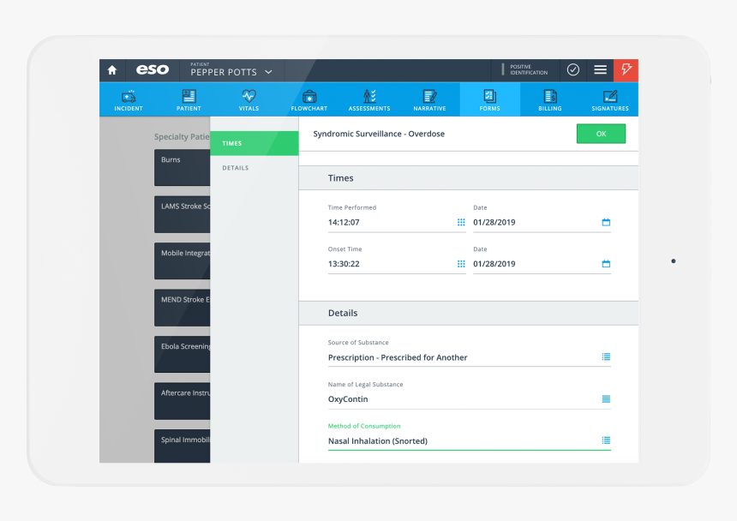Click the OxyContin value
737x521 pixels.
click(x=348, y=399)
